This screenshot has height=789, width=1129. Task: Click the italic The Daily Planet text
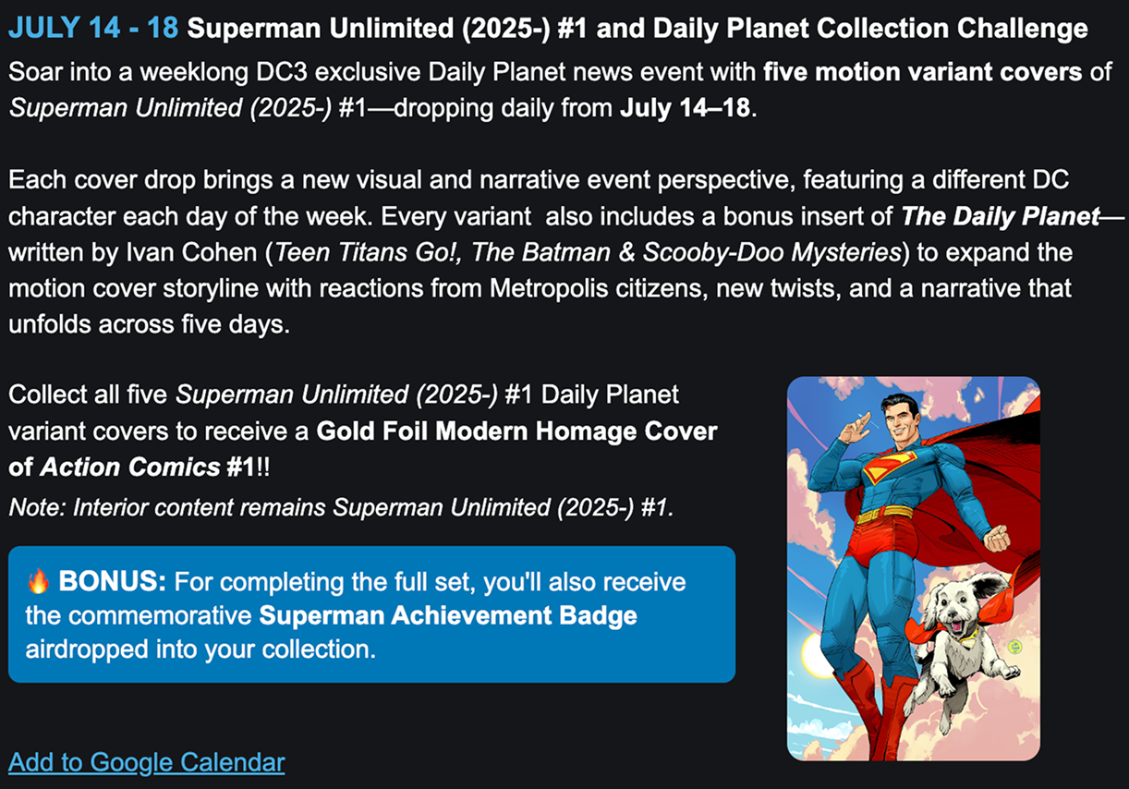click(x=1001, y=217)
